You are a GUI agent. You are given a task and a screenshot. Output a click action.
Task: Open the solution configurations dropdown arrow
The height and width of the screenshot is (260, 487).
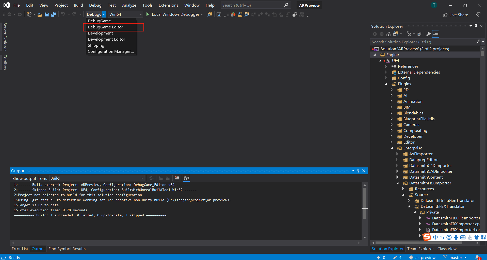[104, 14]
